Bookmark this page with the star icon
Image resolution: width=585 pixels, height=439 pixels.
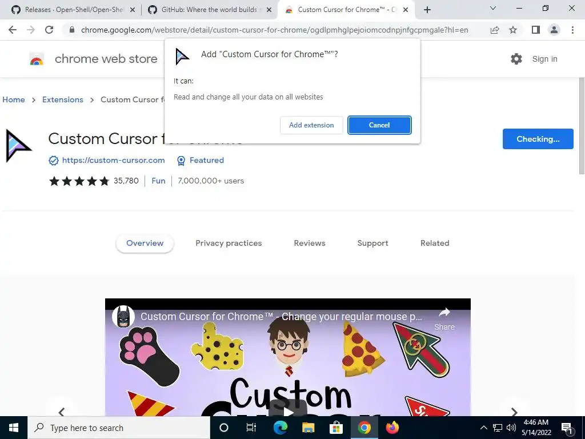[513, 30]
